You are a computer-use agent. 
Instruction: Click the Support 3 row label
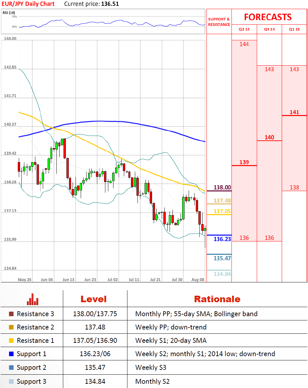(x=31, y=382)
